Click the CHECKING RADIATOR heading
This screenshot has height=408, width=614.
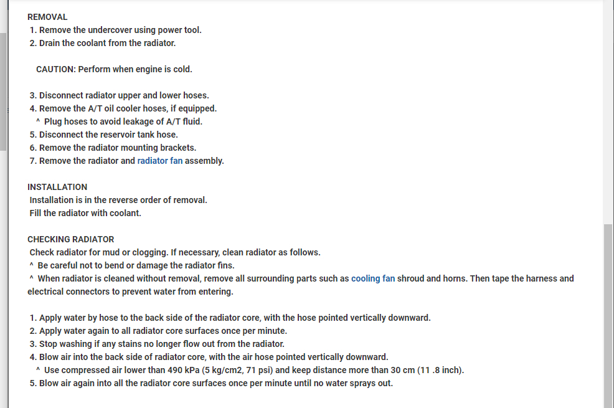[70, 239]
